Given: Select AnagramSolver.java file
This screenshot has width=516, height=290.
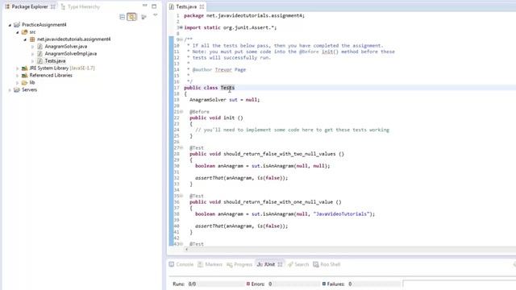Looking at the screenshot, I should [66, 47].
